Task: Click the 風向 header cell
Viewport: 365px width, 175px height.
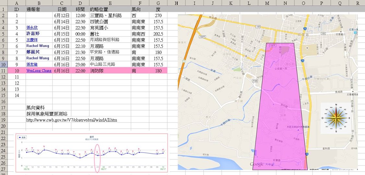Action: (x=140, y=9)
